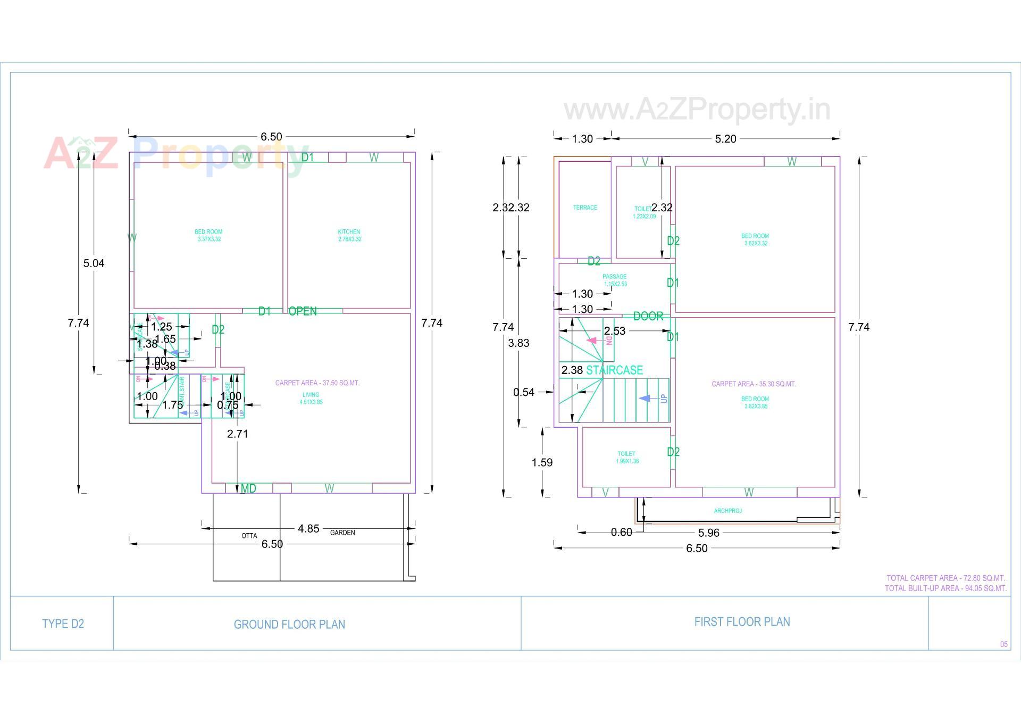
Task: Click the GARDEN label below ground floor
Action: tap(342, 533)
